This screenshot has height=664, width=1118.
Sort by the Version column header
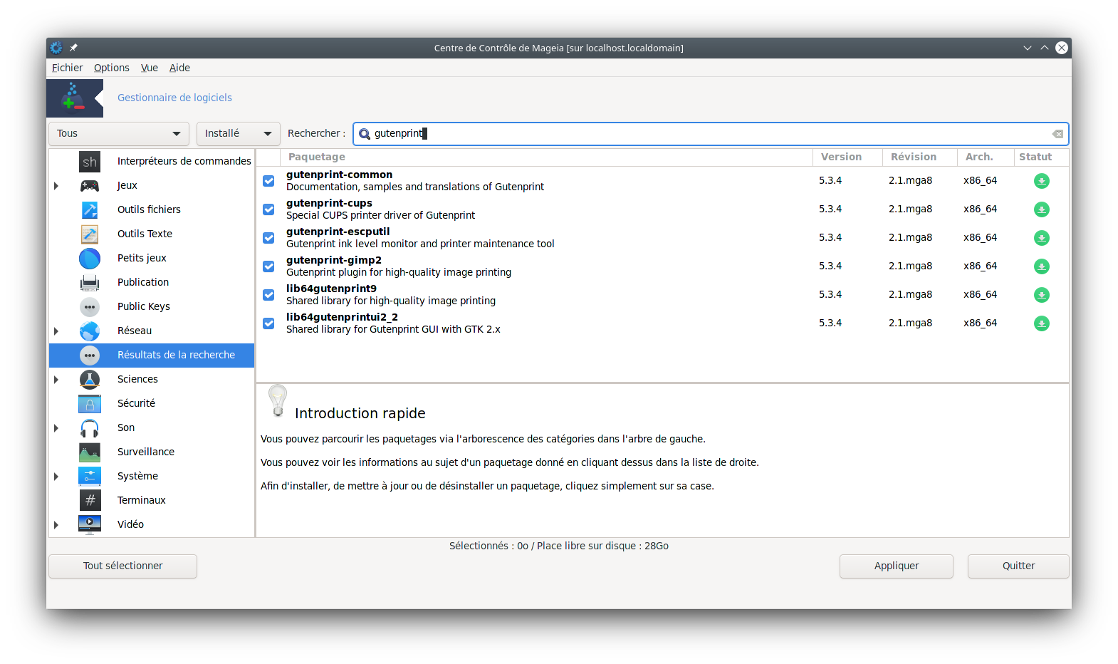[847, 157]
